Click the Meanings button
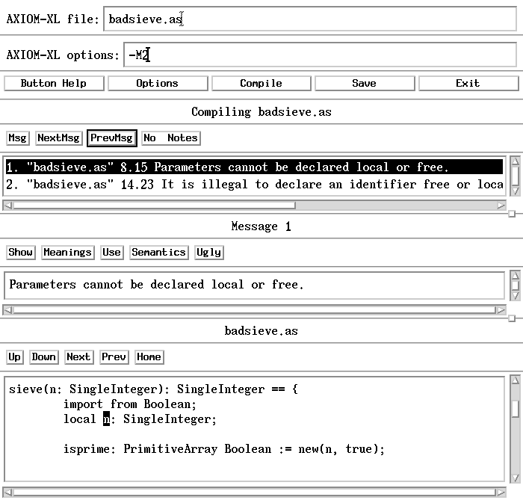The width and height of the screenshot is (523, 500). (x=68, y=252)
